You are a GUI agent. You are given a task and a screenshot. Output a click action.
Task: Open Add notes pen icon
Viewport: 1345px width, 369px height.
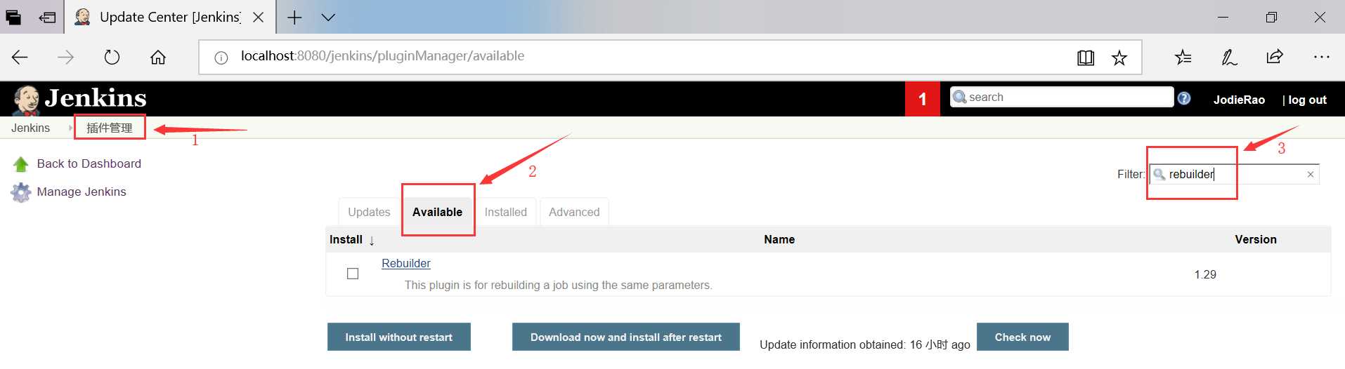[1229, 58]
